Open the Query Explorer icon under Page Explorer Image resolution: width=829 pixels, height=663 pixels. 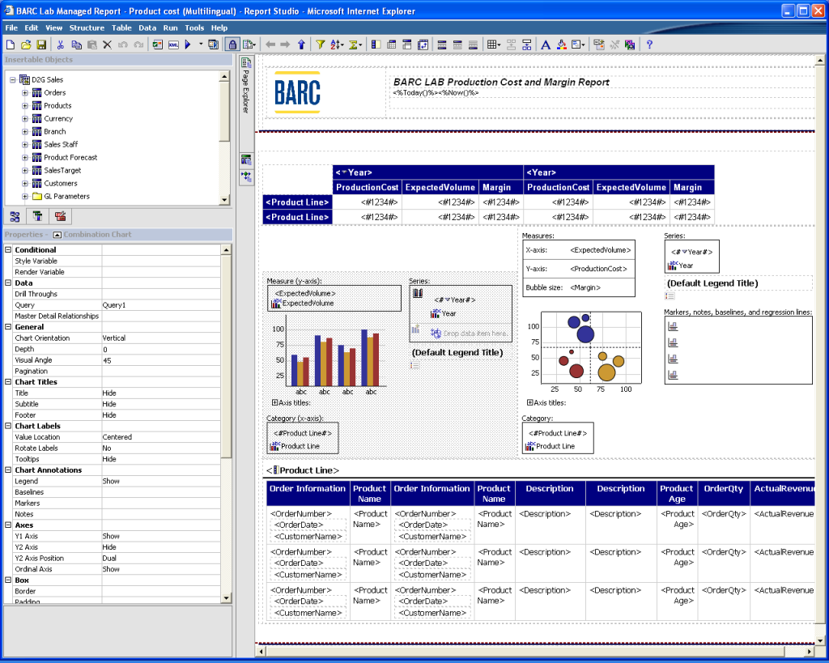246,159
